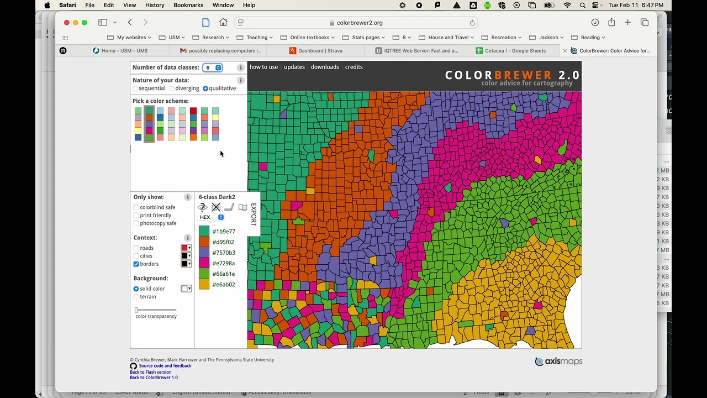Click the Context info icon
707x398 pixels.
click(x=187, y=238)
